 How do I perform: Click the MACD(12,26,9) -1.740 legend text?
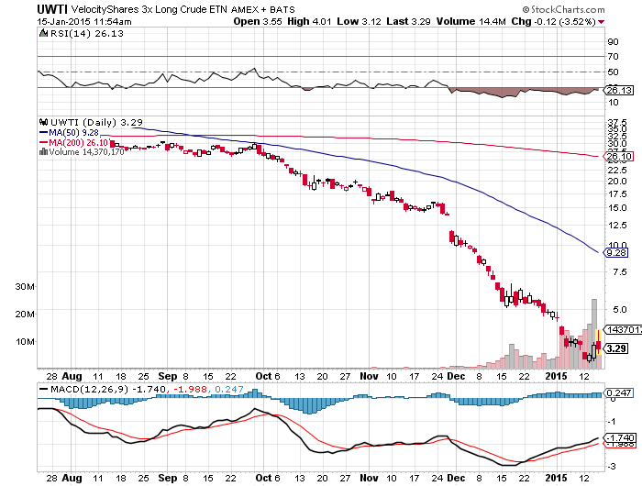tap(108, 389)
